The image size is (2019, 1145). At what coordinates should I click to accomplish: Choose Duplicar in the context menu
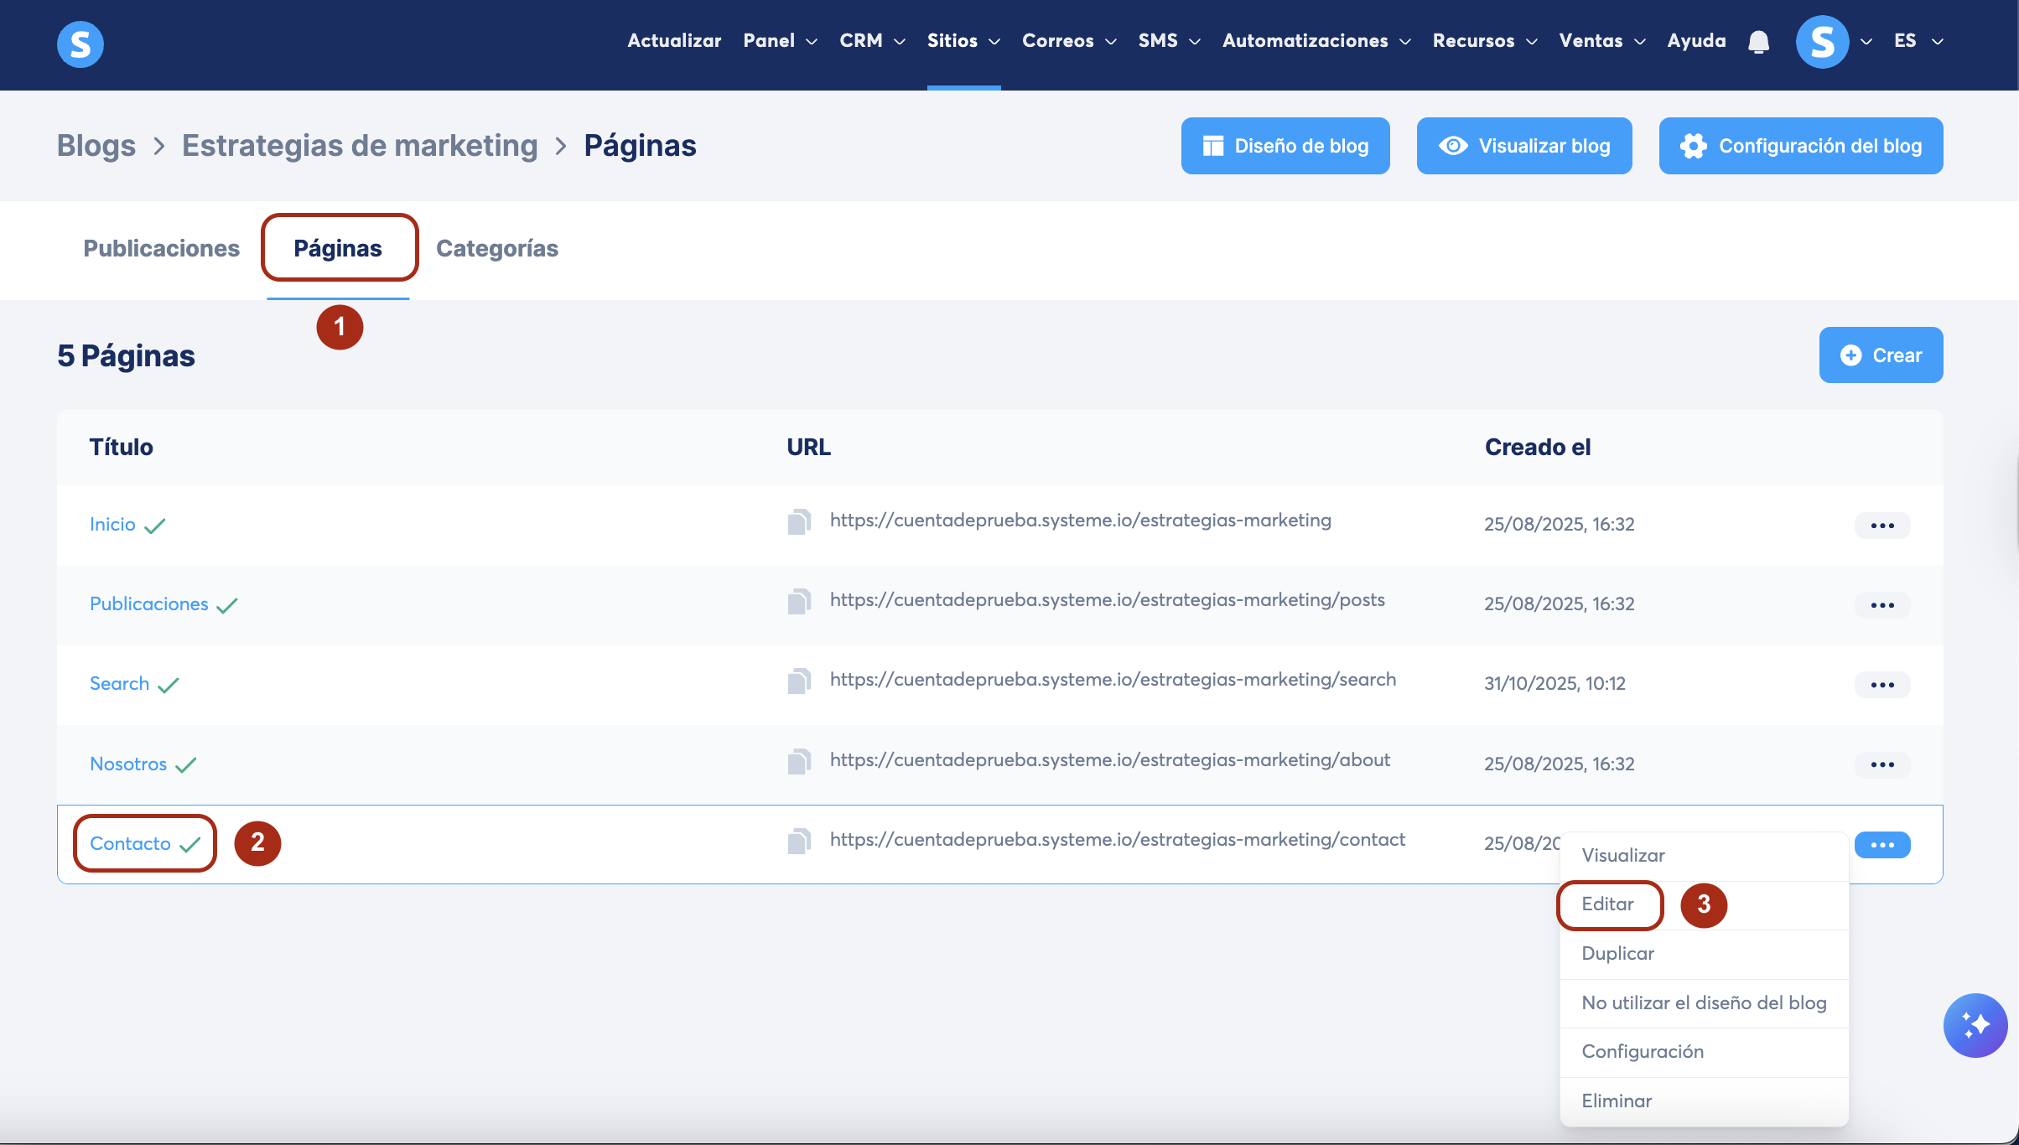[x=1617, y=954]
